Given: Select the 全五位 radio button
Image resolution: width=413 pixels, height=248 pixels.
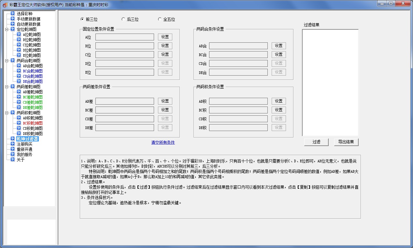Looking at the screenshot, I should coord(160,19).
